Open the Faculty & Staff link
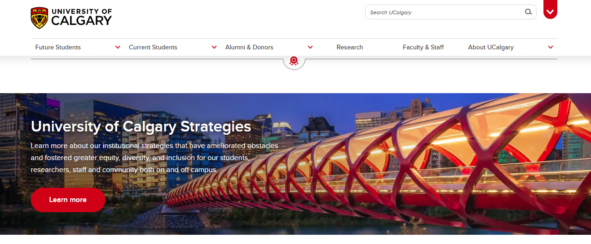This screenshot has width=591, height=244. 423,47
